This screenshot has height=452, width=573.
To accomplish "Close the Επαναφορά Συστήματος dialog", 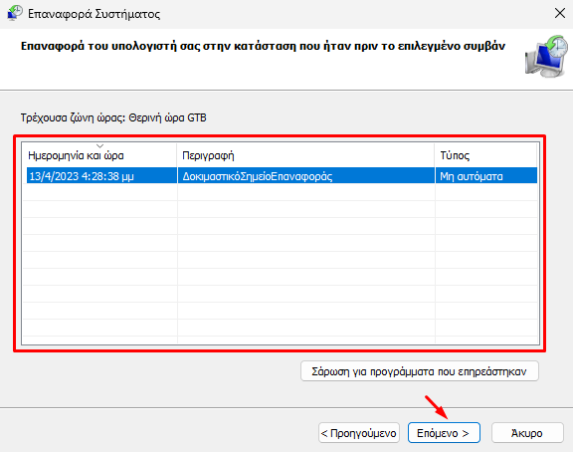I will coord(559,14).
